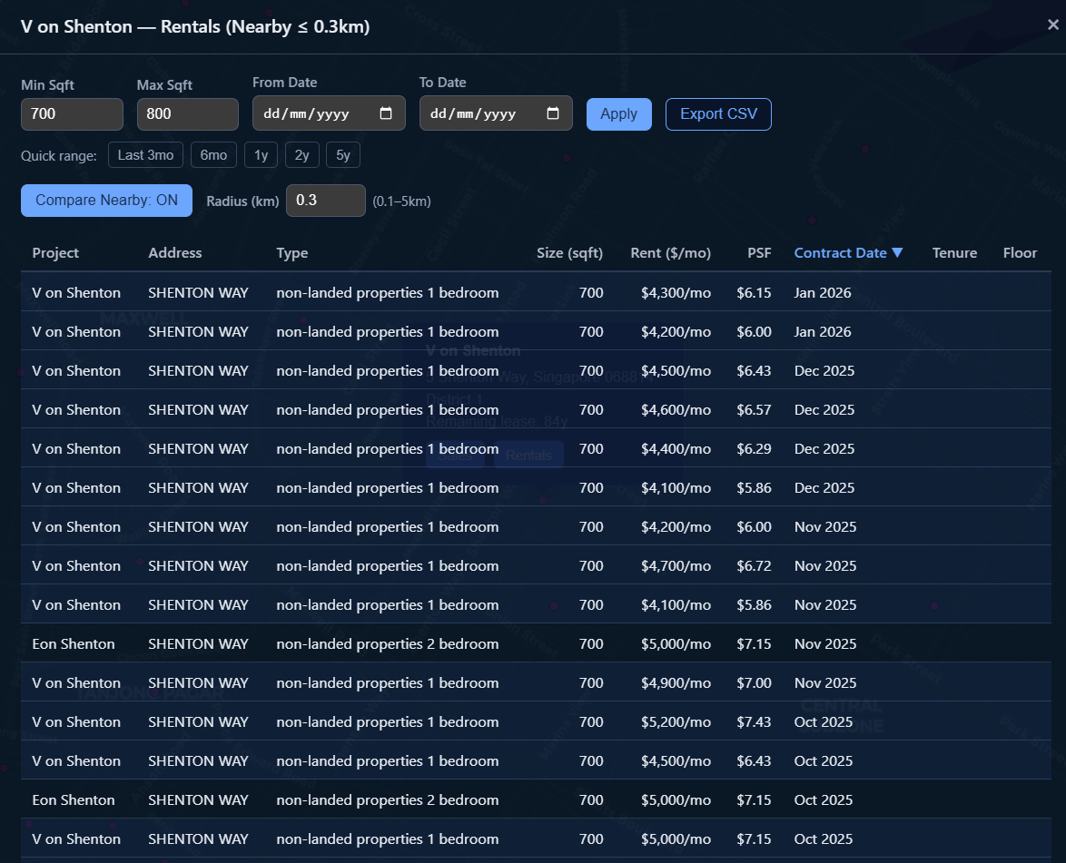Viewport: 1066px width, 863px height.
Task: Click the $6.57 PSF value
Action: click(x=754, y=410)
